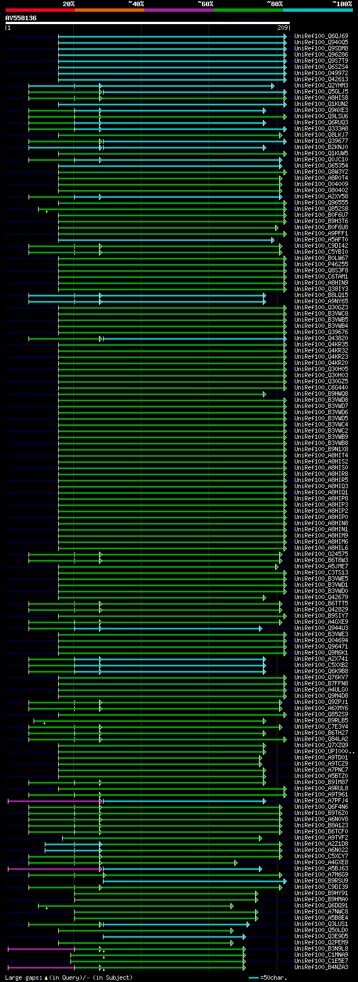Image resolution: width=358 pixels, height=982 pixels.
Task: Open hit UniRef100_Q9SDM8
Action: 321,48
